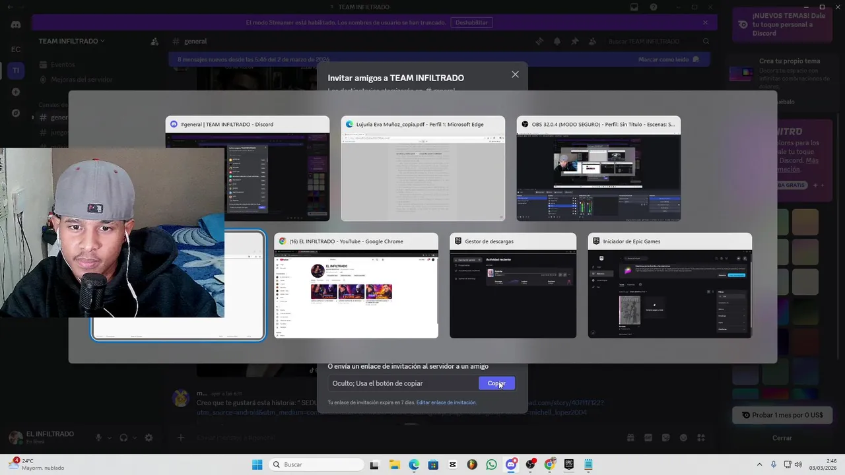
Task: Open the Windows Start menu
Action: tap(257, 464)
